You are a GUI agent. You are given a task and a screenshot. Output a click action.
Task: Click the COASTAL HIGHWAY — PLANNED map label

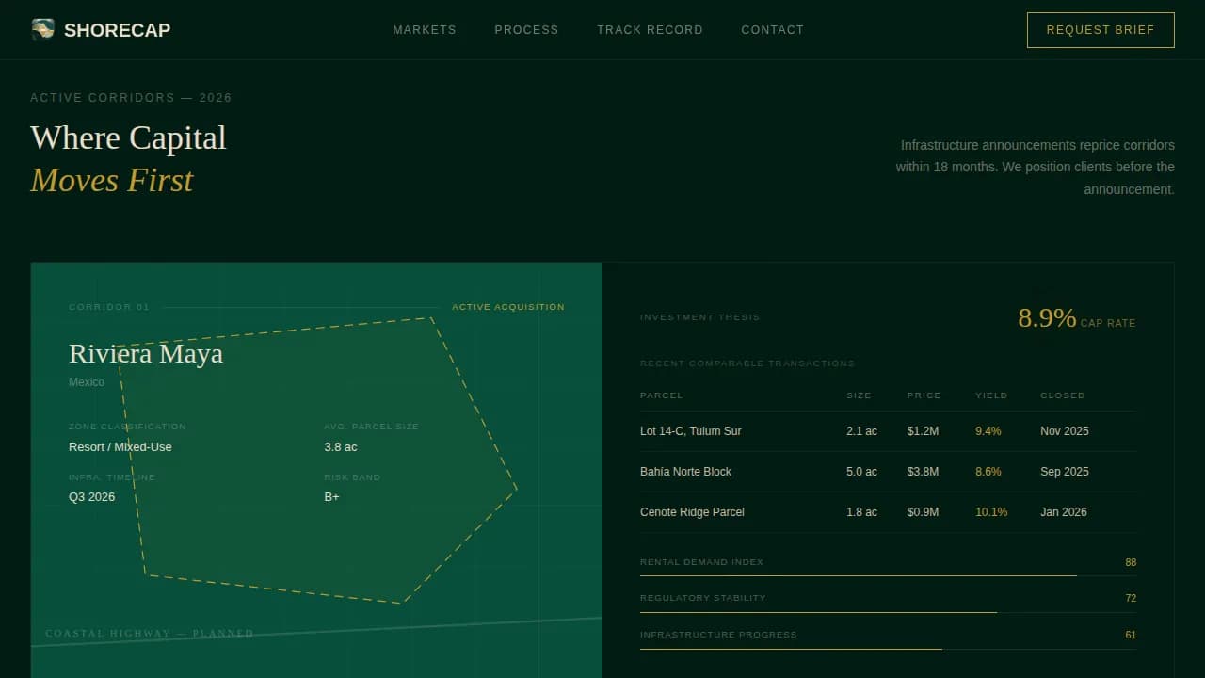coord(149,633)
